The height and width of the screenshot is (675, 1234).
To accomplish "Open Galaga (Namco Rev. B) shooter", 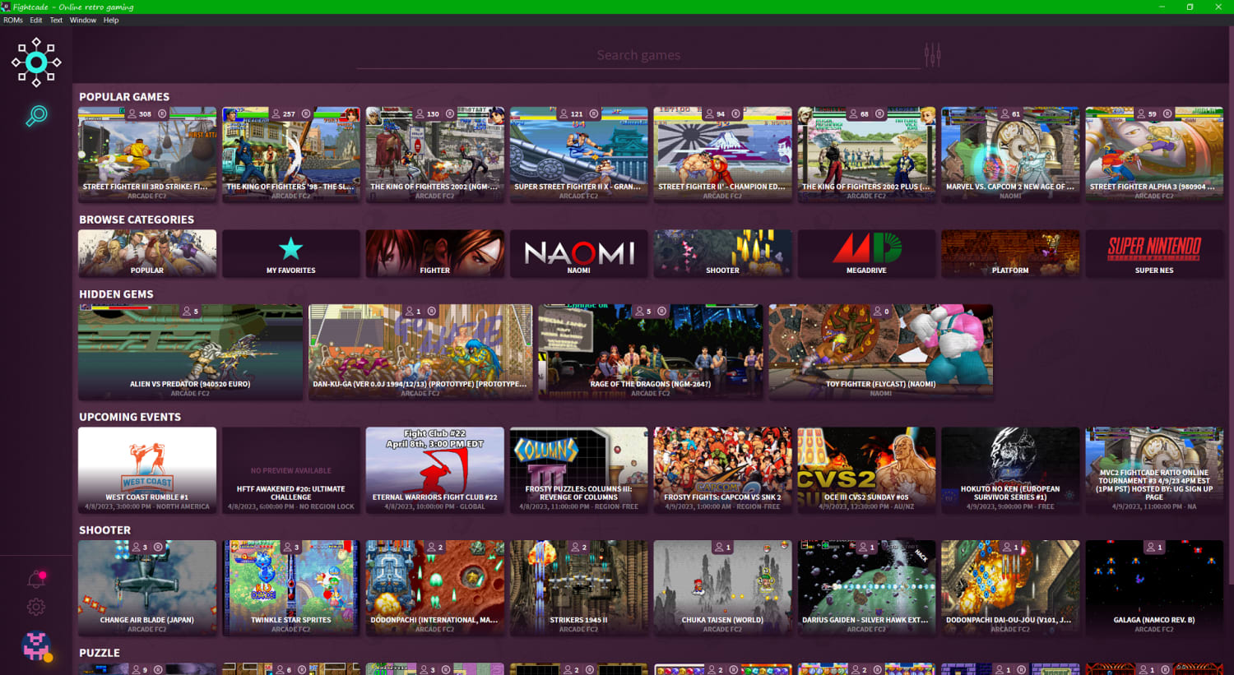I will [1154, 588].
